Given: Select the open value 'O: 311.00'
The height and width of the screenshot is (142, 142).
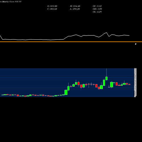Looking at the screenshot, I should (x=52, y=6).
